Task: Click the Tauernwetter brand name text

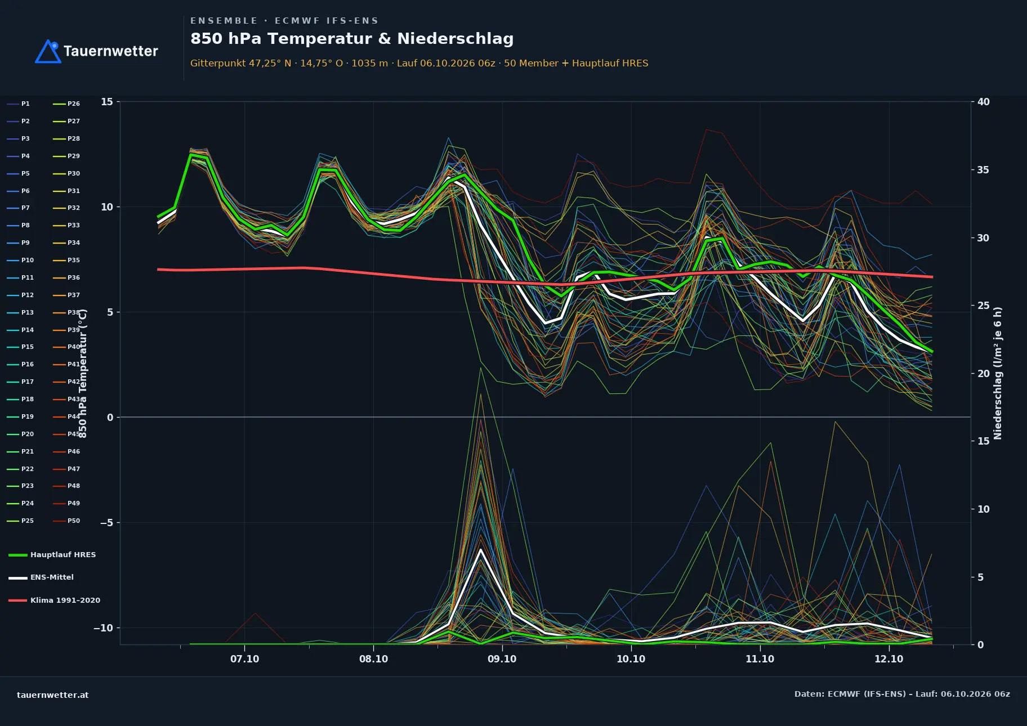Action: point(110,51)
